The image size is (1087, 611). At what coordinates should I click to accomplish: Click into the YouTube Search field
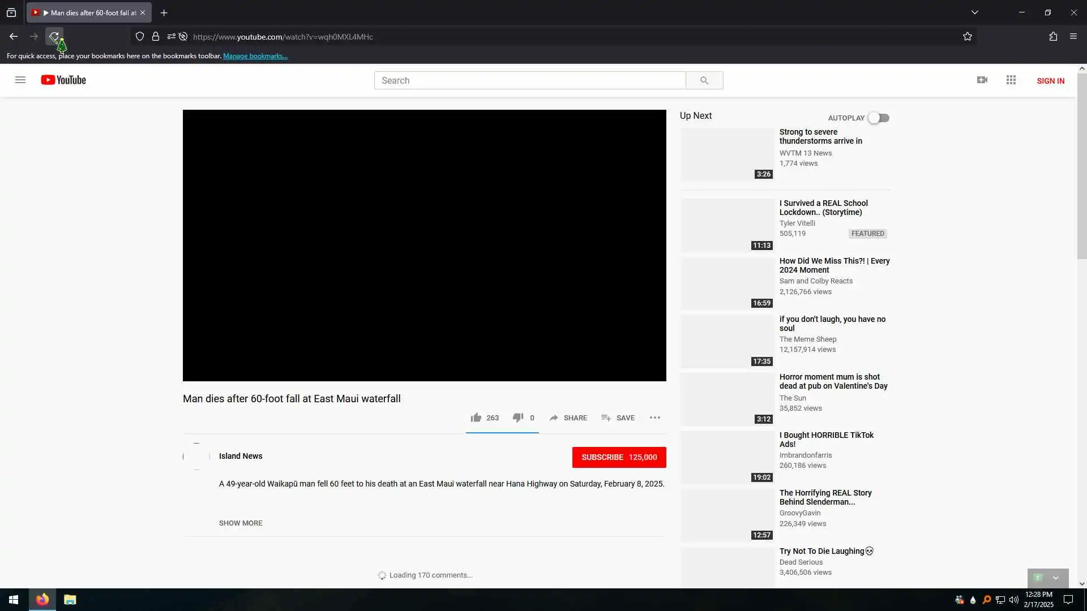coord(529,80)
